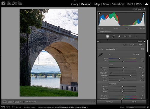
Task: Select the Masking tool icon
Action: pyautogui.click(x=130, y=37)
